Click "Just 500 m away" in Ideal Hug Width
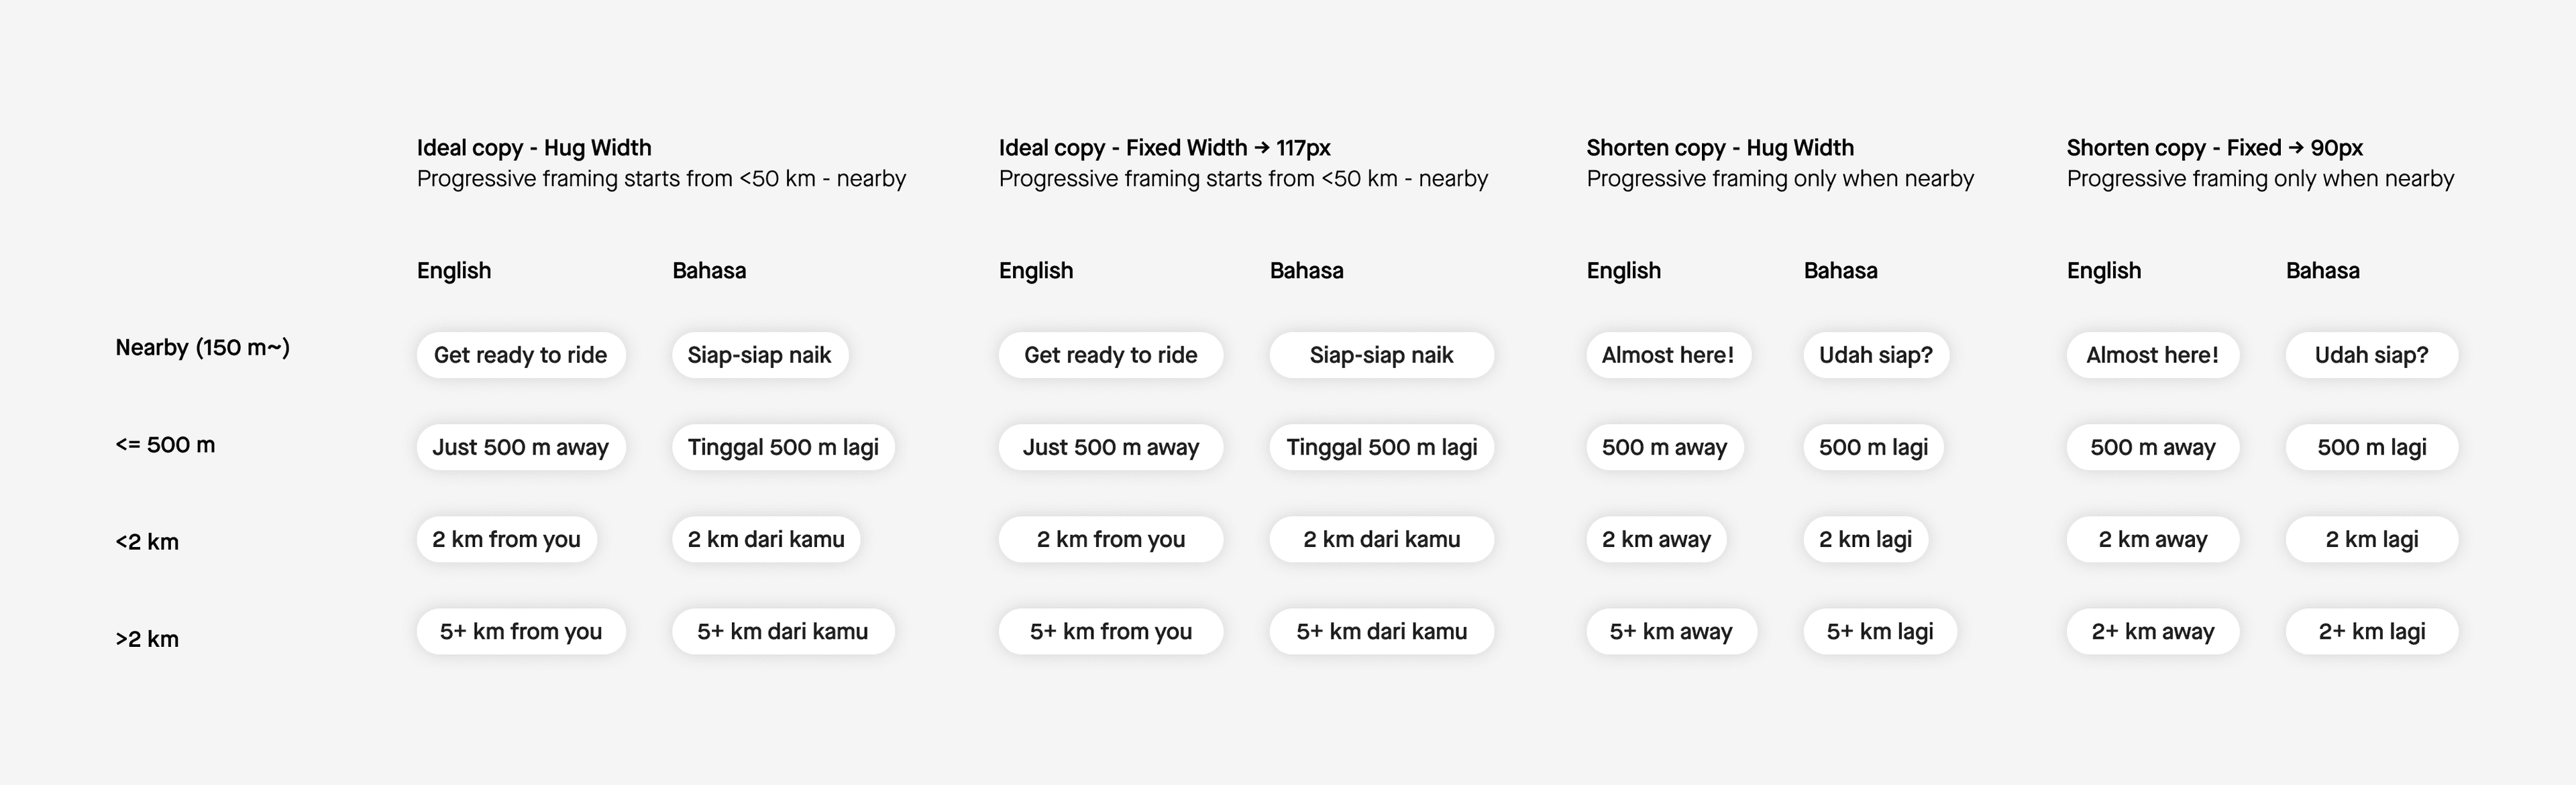Screen dimensions: 2576x785 [x=520, y=447]
